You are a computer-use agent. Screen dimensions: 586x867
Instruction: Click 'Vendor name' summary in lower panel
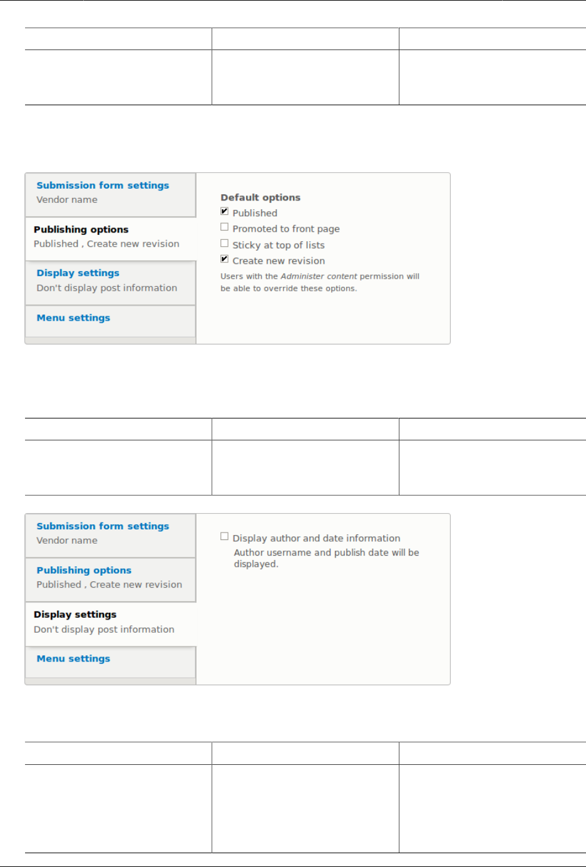[x=67, y=541]
